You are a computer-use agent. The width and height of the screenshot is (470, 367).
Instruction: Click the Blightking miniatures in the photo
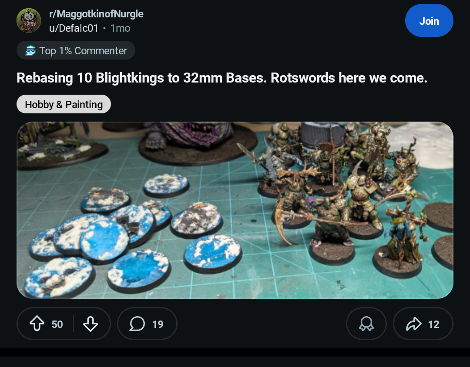(x=342, y=195)
